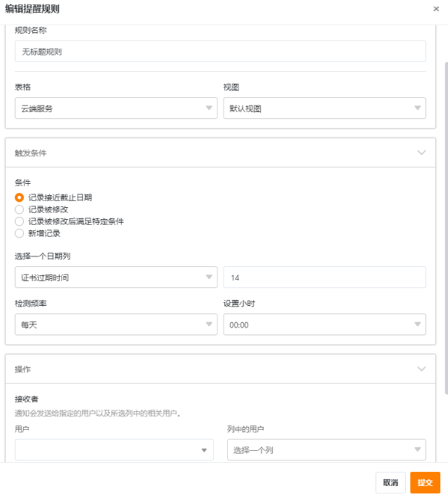Viewport: 448px width, 498px height.
Task: Click the 提交 submit button
Action: (425, 483)
